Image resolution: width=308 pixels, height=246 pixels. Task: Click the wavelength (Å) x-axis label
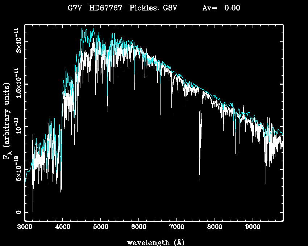pyautogui.click(x=154, y=242)
